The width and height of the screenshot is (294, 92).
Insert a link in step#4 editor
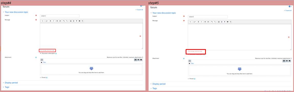click(64, 21)
